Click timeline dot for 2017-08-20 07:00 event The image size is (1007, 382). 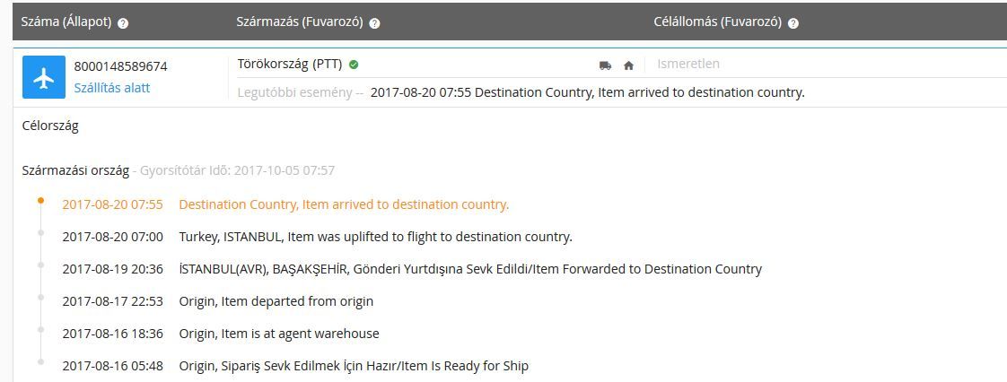tap(40, 232)
